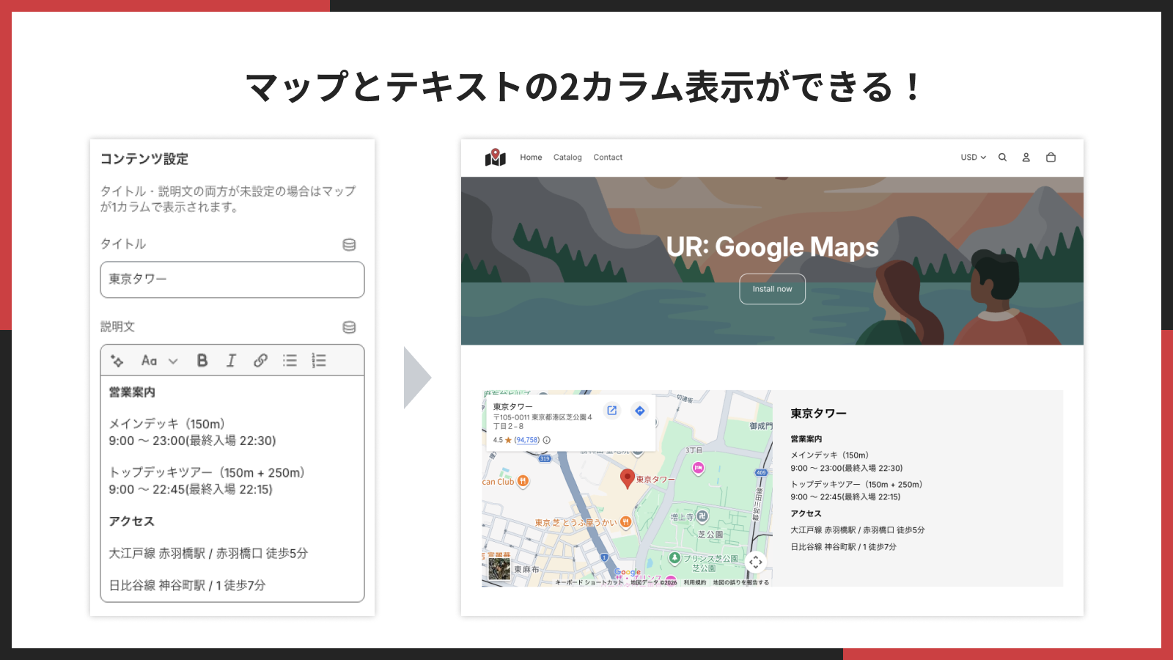
Task: Open larger map icon in info card
Action: pyautogui.click(x=612, y=411)
